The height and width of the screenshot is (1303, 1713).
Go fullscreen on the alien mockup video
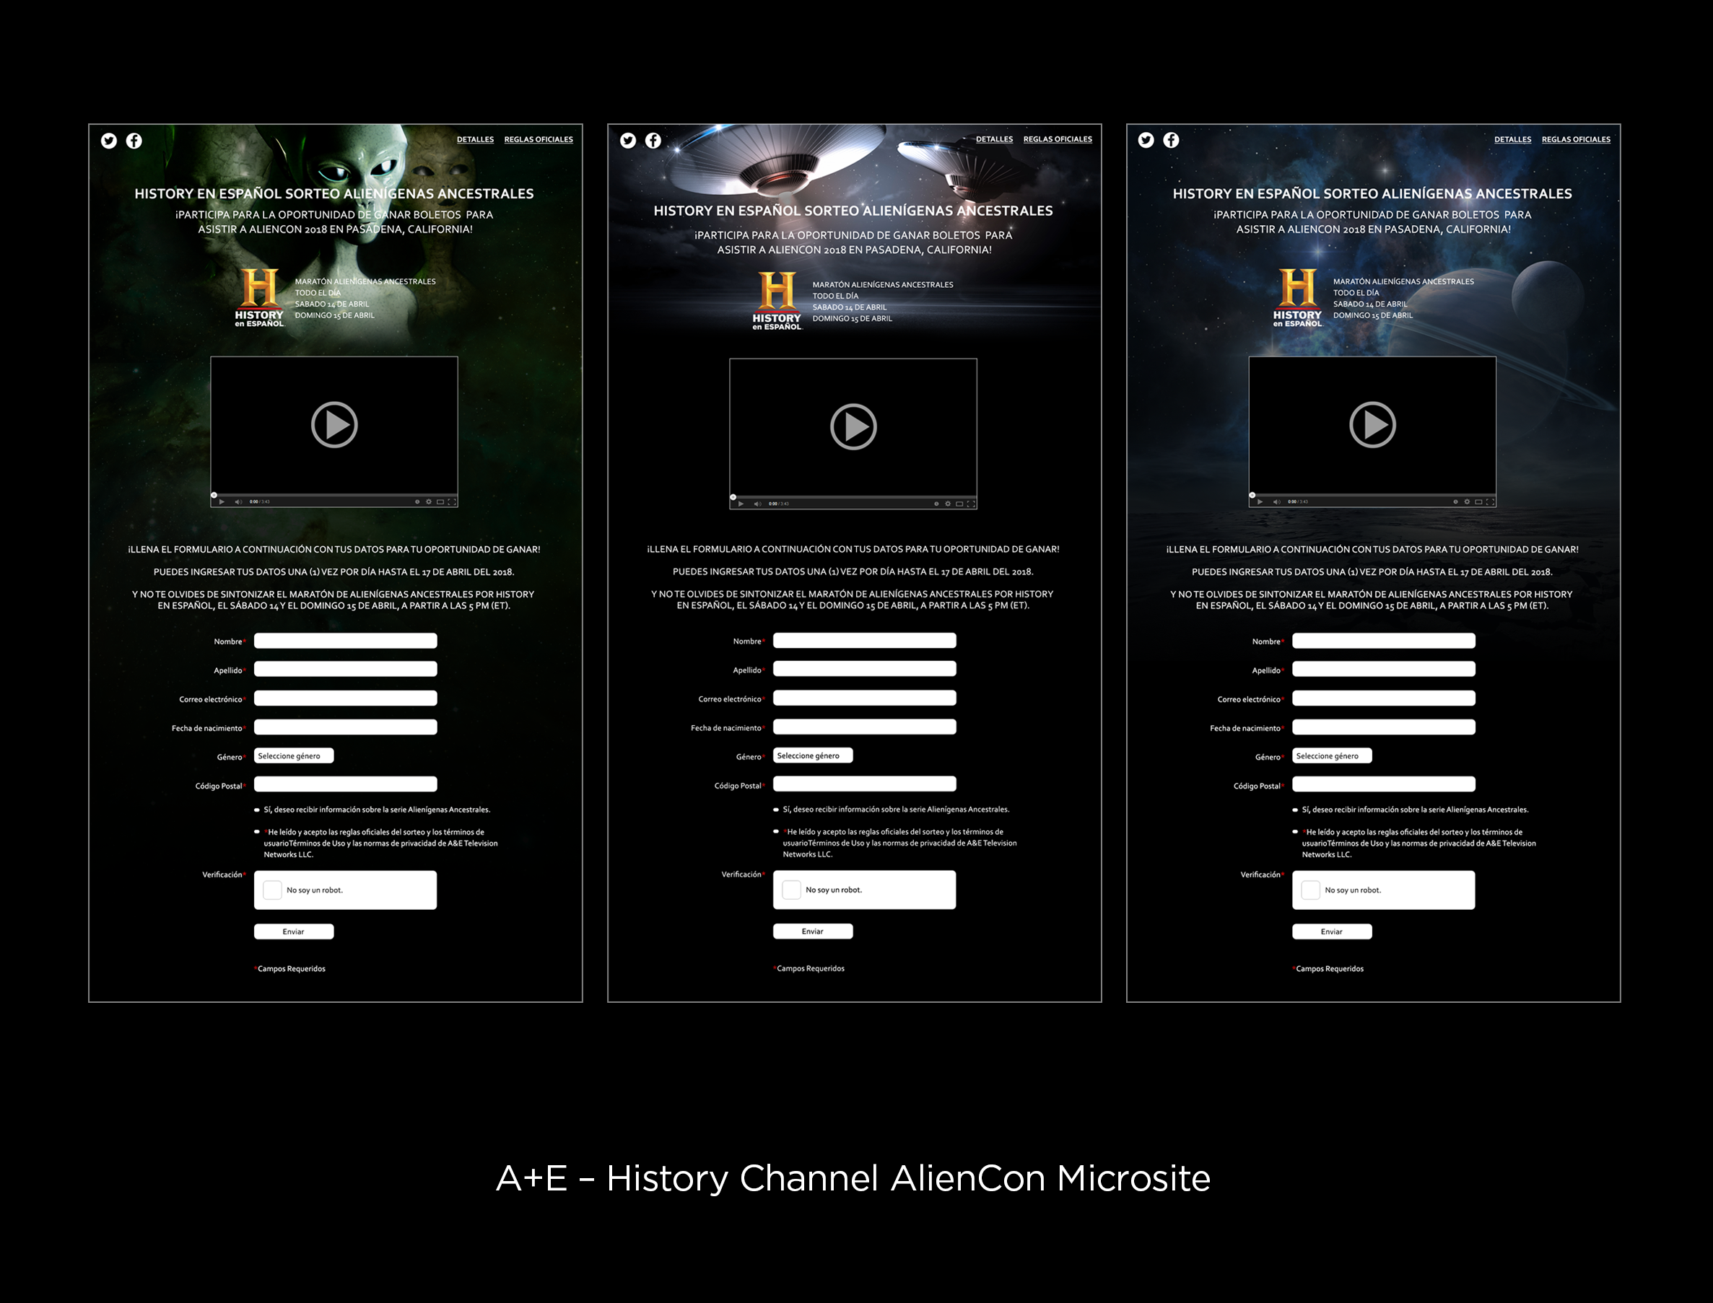click(453, 502)
